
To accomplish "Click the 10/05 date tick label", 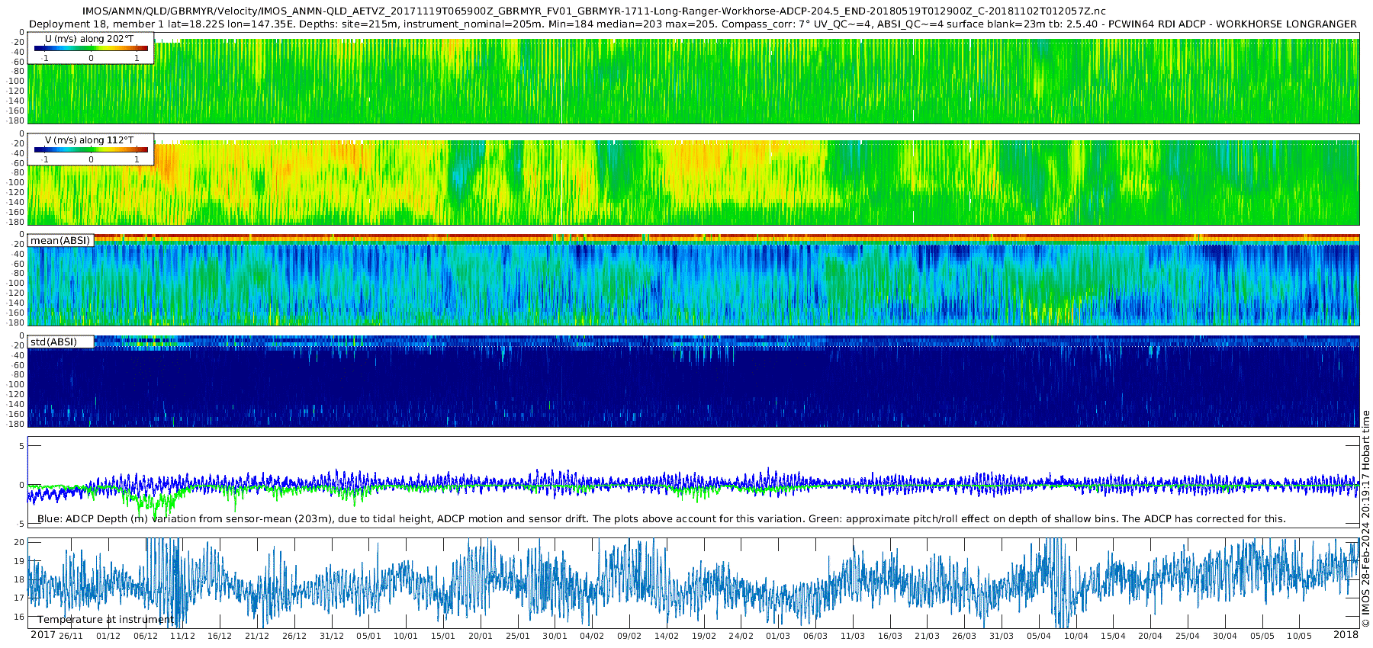I will point(1299,636).
